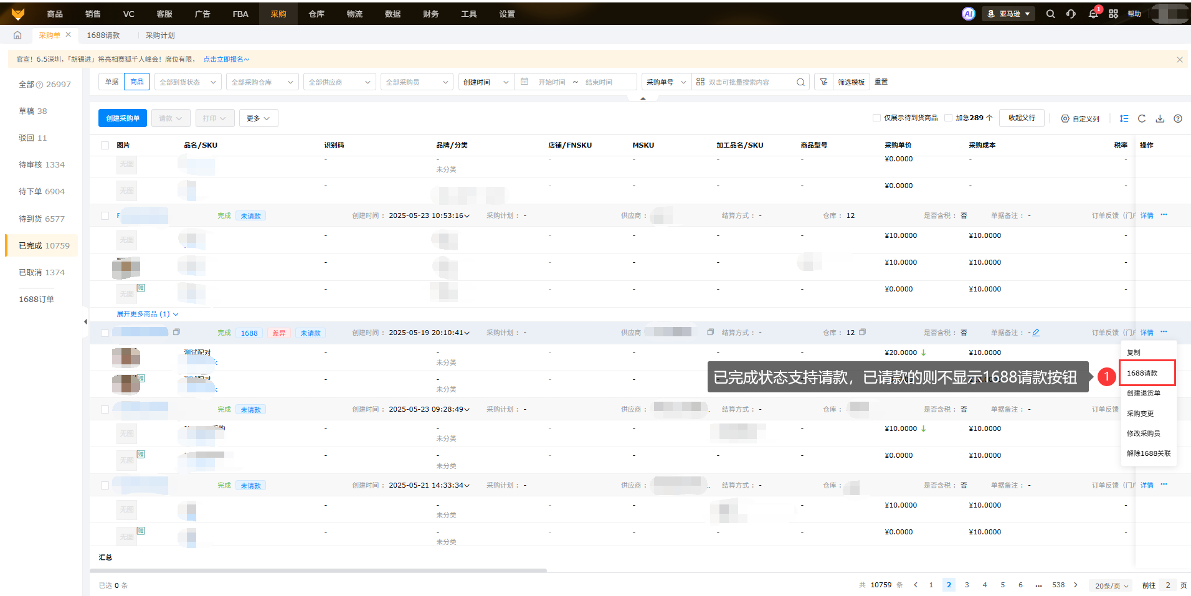The width and height of the screenshot is (1191, 596).
Task: Expand the 更多 dropdown button
Action: coord(258,118)
